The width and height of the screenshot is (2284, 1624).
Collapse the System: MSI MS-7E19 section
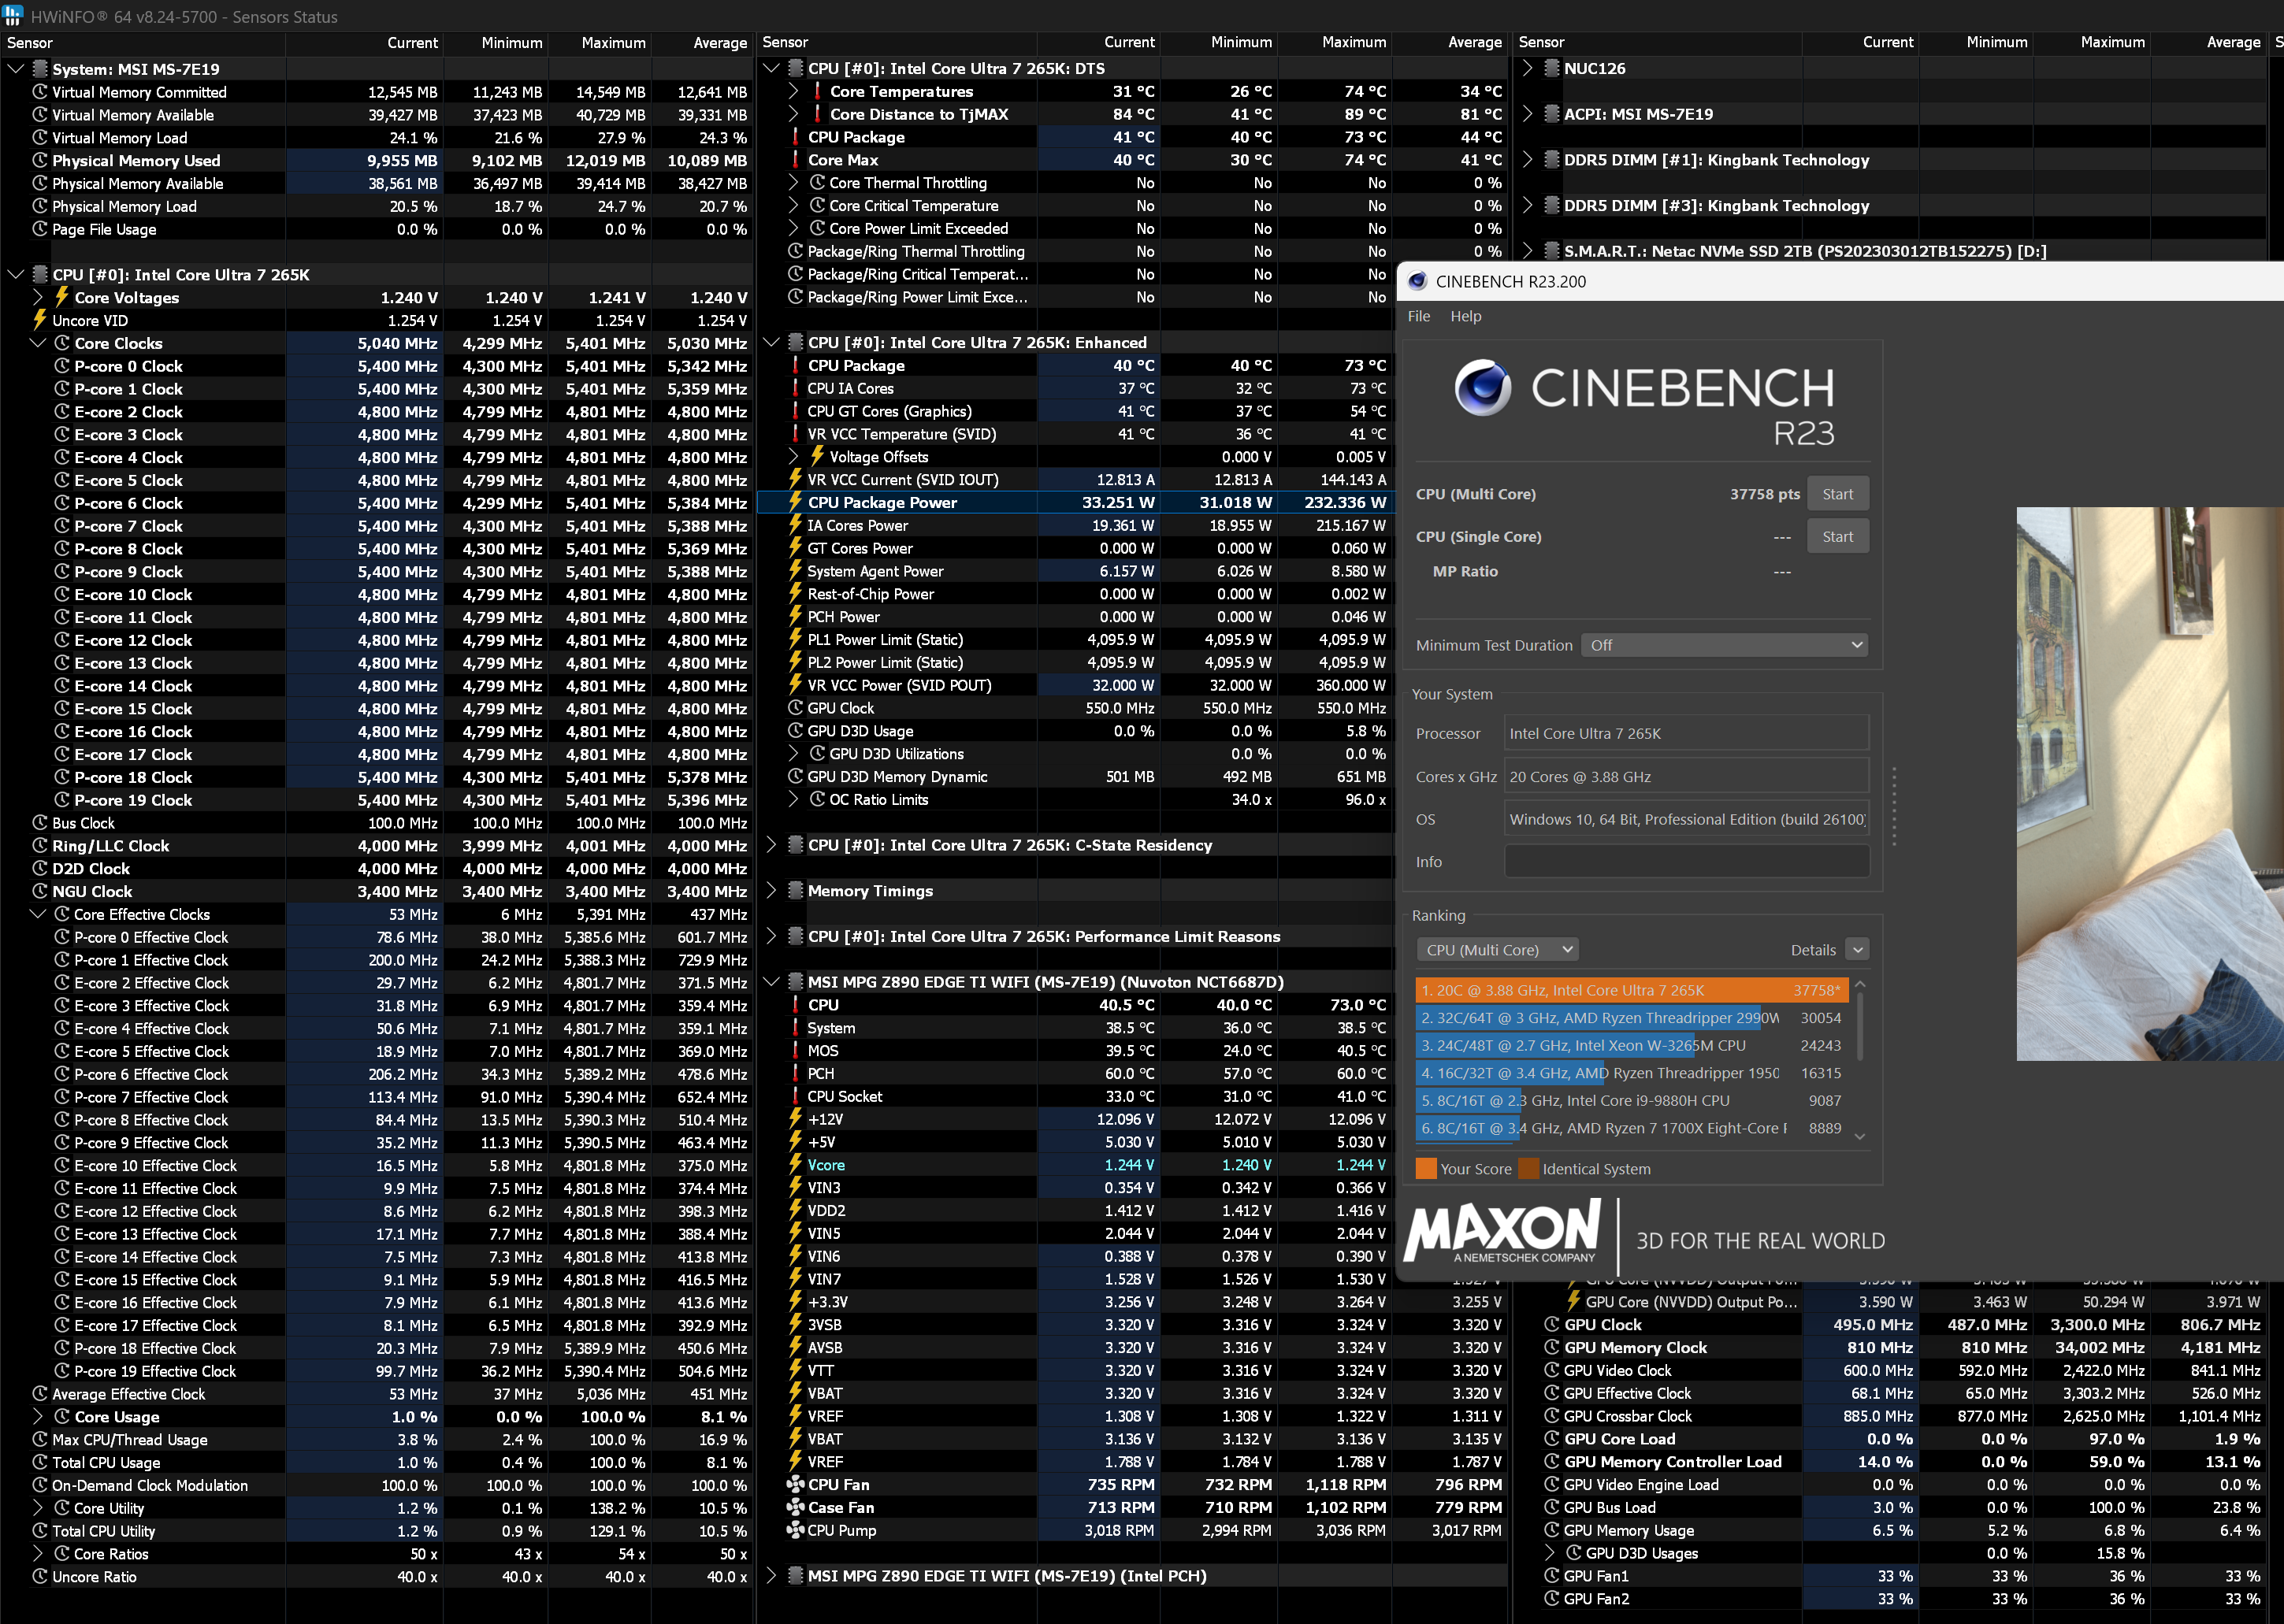pos(16,69)
